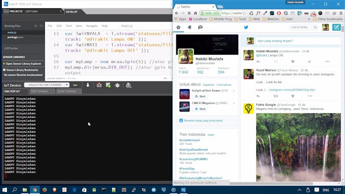Viewport: 345px width, 194px height.
Task: Click the debug icon in XDK toolbar
Action: [x=117, y=85]
